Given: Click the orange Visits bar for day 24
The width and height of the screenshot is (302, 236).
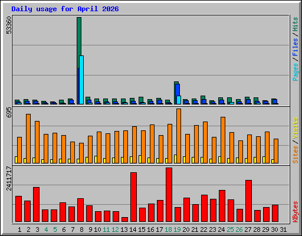Looking at the screenshot, I should tap(223, 140).
